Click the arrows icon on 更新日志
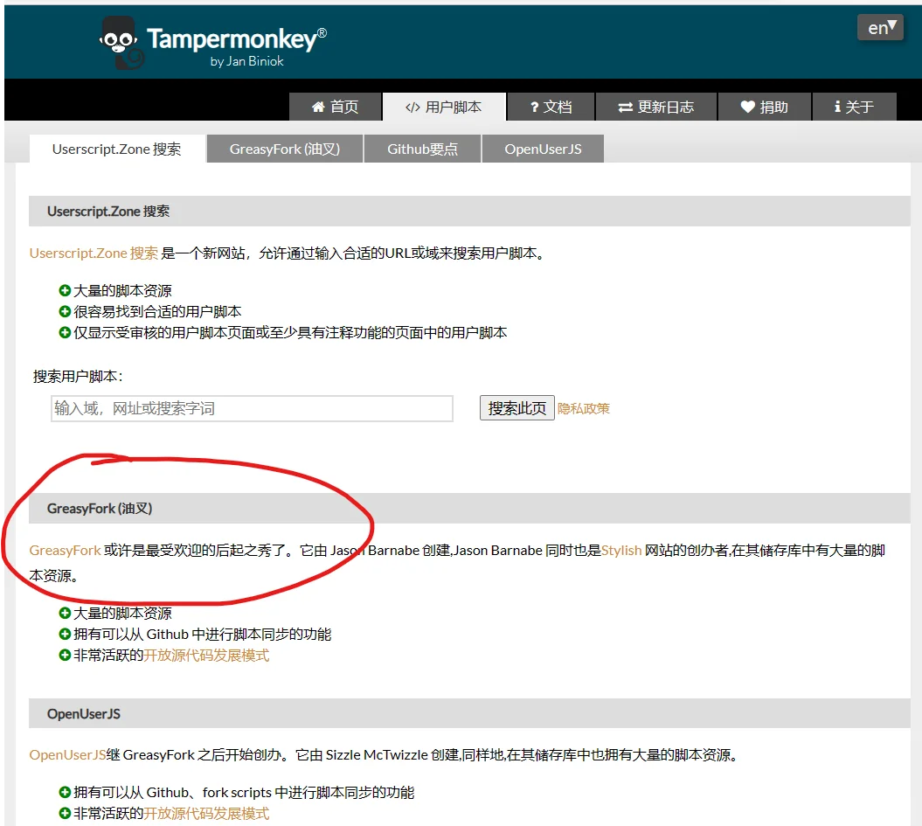The image size is (922, 826). (x=626, y=107)
